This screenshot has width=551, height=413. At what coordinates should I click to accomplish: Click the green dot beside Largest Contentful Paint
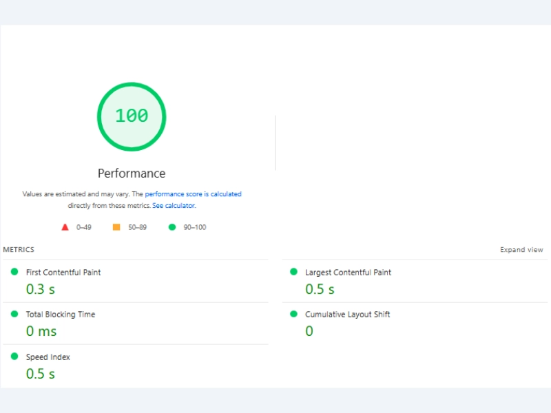tap(293, 272)
